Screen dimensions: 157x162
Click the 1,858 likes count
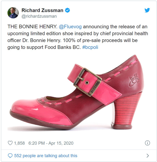[x=19, y=143]
